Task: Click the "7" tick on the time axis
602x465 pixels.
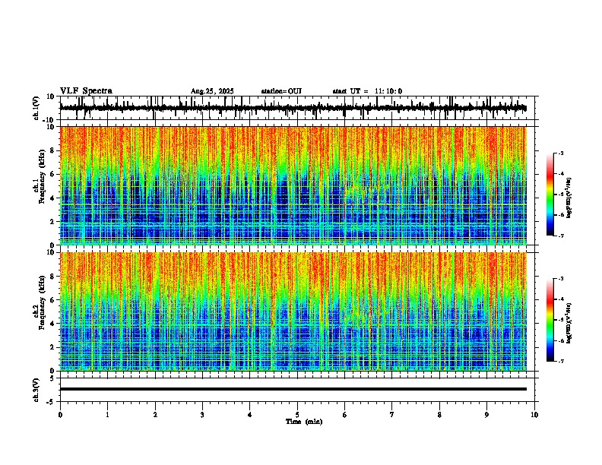Action: click(392, 415)
